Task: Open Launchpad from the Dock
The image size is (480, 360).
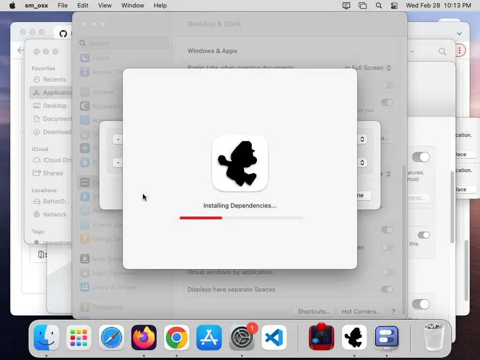Action: coord(79,337)
